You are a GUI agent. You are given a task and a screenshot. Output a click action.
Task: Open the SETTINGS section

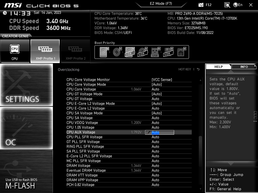(26, 85)
